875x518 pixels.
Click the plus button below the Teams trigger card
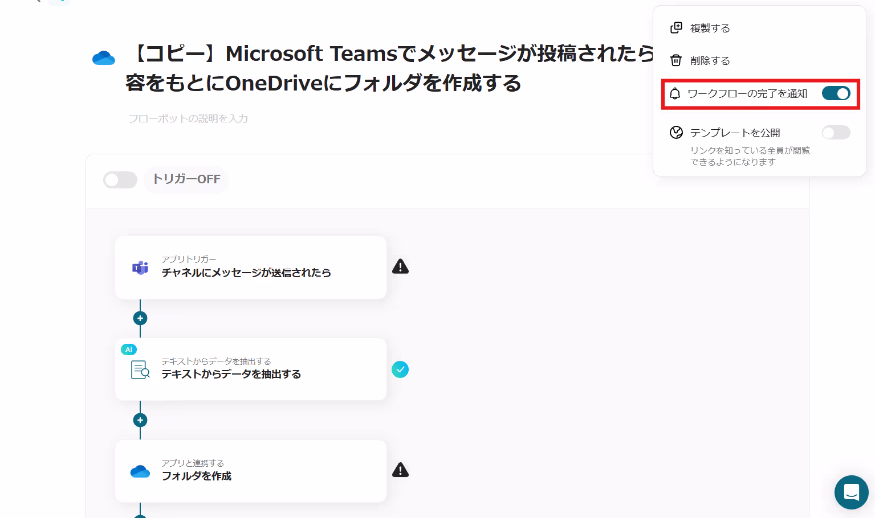click(140, 318)
